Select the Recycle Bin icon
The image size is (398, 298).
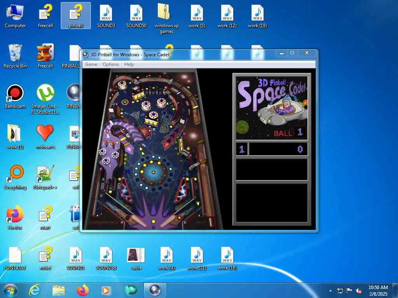point(15,56)
